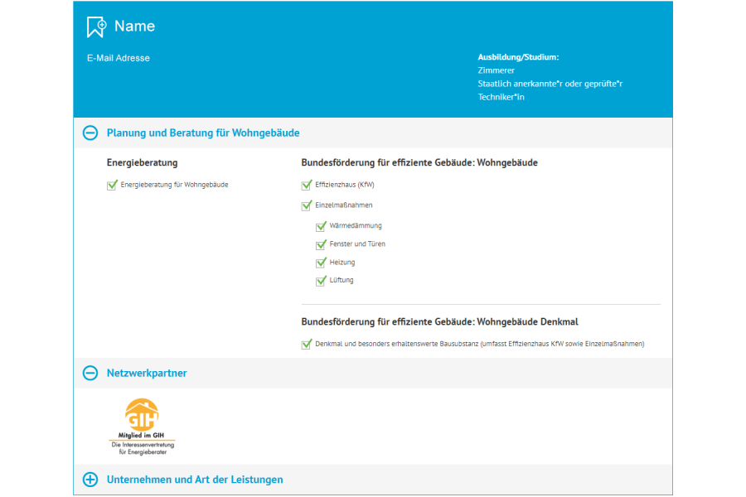
Task: Click the bookmark icon beside Name
Action: point(96,27)
